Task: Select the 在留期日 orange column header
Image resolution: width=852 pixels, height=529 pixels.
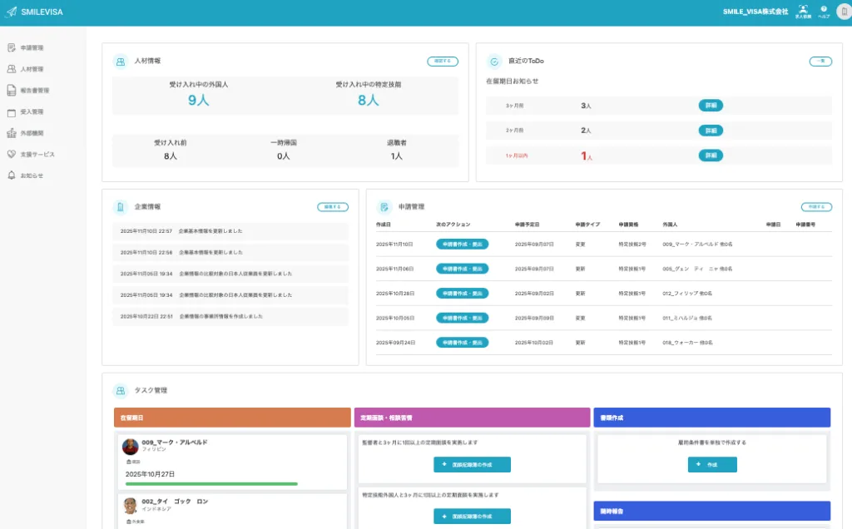Action: tap(232, 417)
